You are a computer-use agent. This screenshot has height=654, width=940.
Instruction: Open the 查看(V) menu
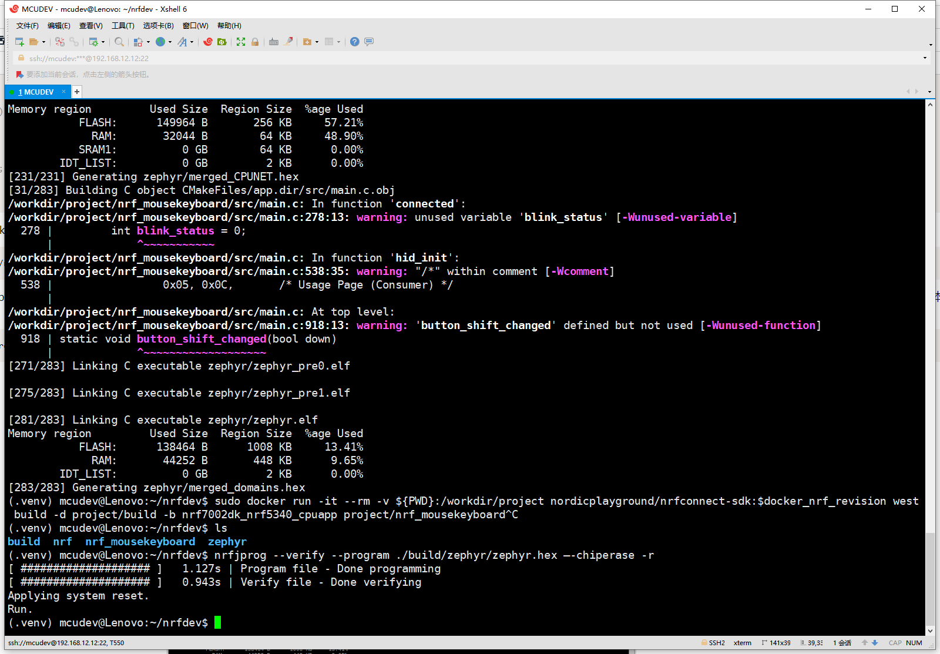point(90,26)
